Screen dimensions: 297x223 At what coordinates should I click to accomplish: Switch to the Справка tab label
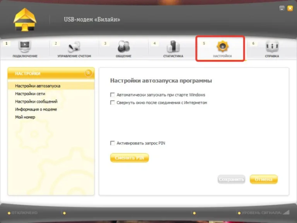tap(272, 56)
